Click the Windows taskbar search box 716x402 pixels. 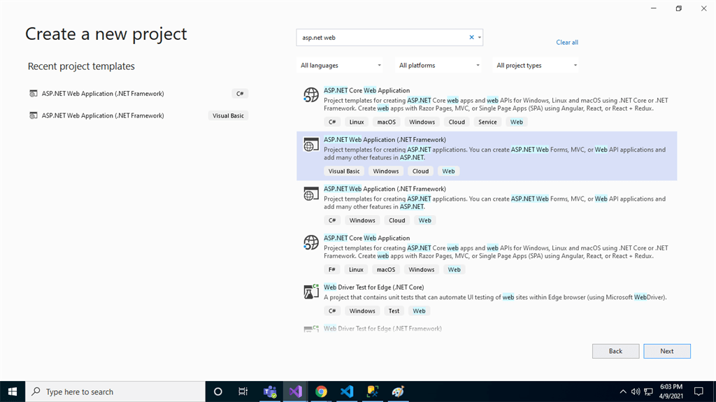[115, 392]
